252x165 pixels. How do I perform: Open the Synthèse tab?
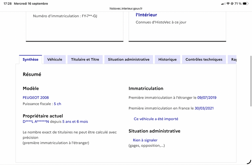point(31,59)
